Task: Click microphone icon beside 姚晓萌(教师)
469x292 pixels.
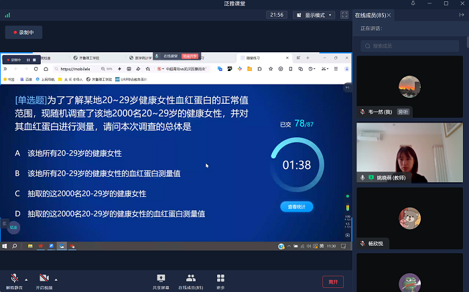Action: (362, 177)
